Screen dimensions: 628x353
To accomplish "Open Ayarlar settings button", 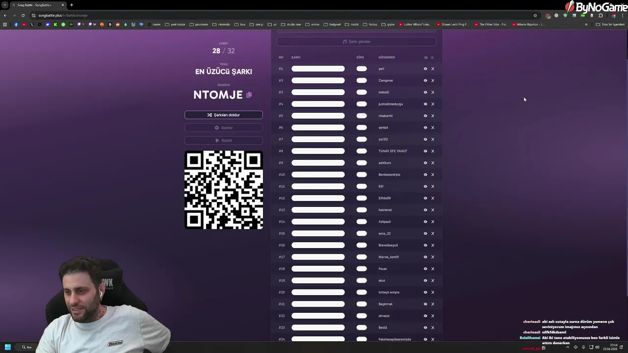I will [224, 127].
